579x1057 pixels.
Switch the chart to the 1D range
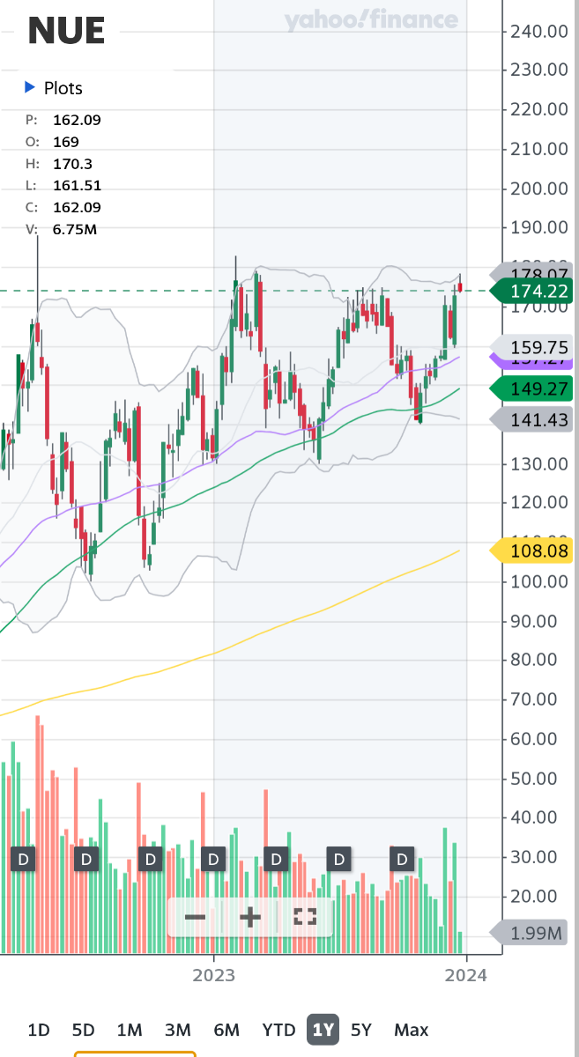pos(39,1030)
